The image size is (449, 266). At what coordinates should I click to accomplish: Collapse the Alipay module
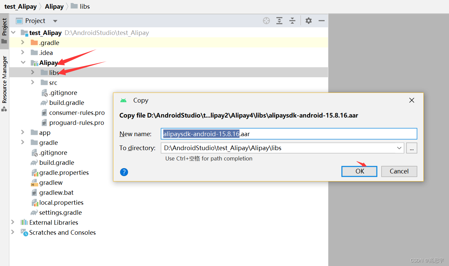(x=23, y=62)
